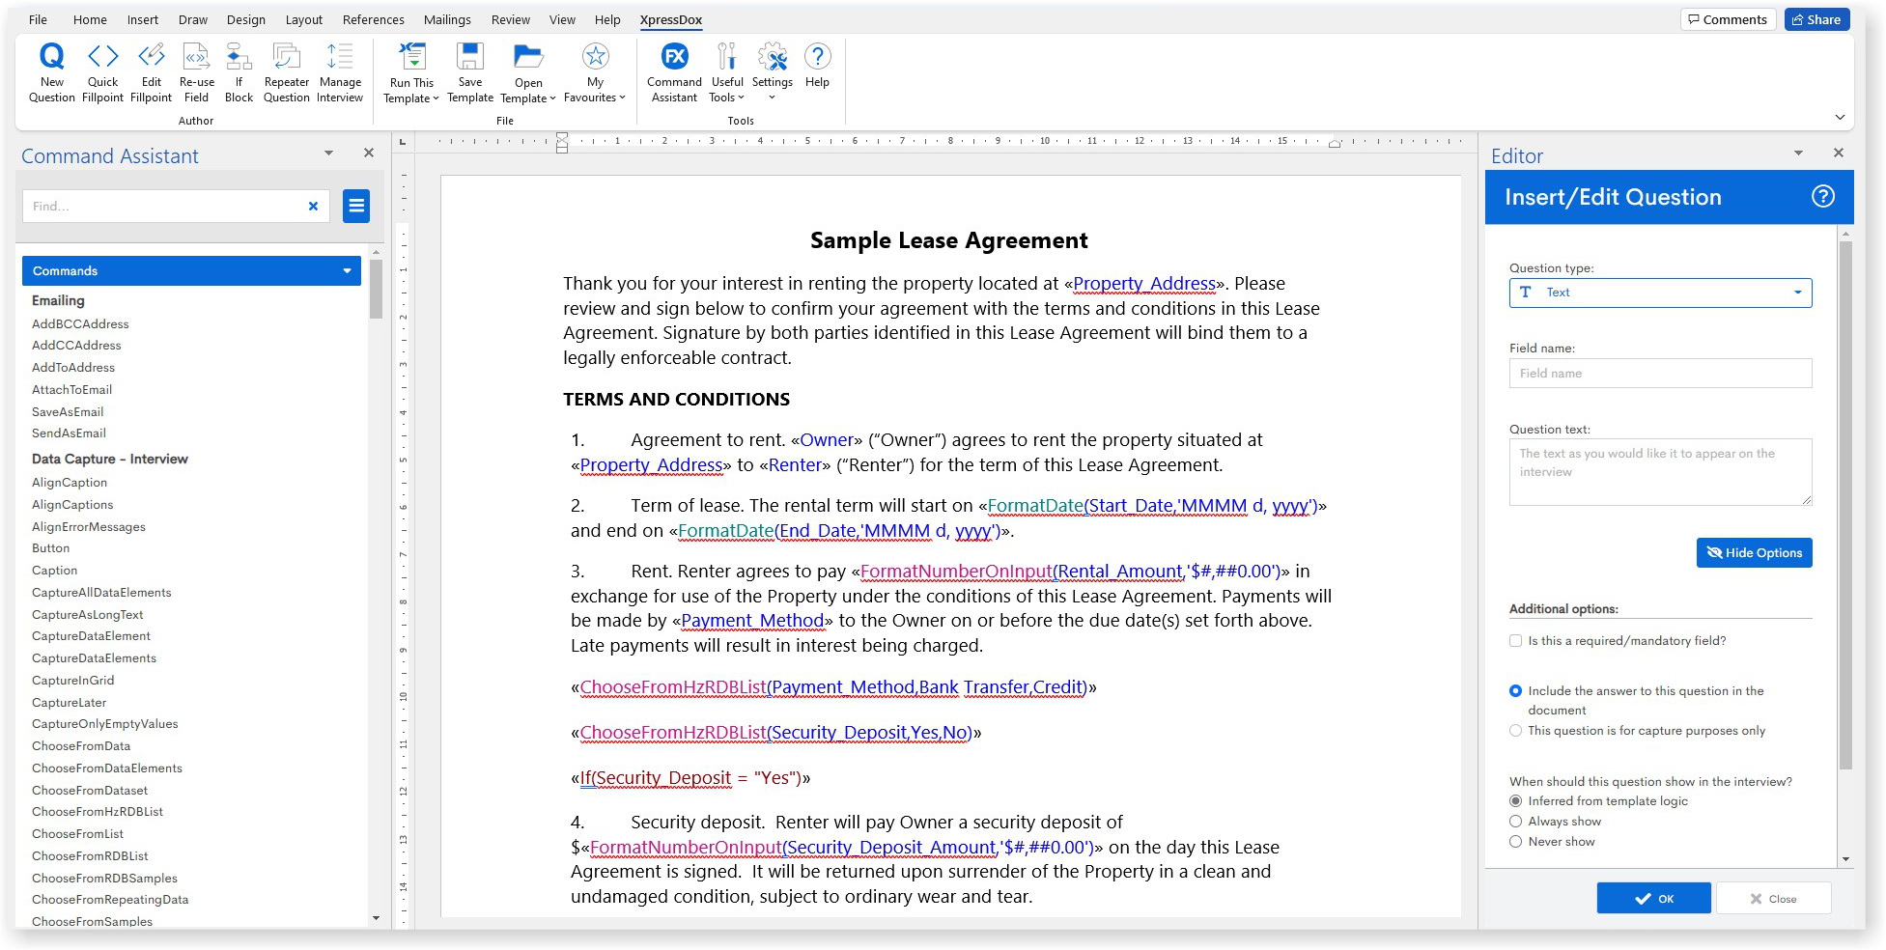1886x950 pixels.
Task: Expand the Settings dropdown arrow
Action: [x=773, y=98]
